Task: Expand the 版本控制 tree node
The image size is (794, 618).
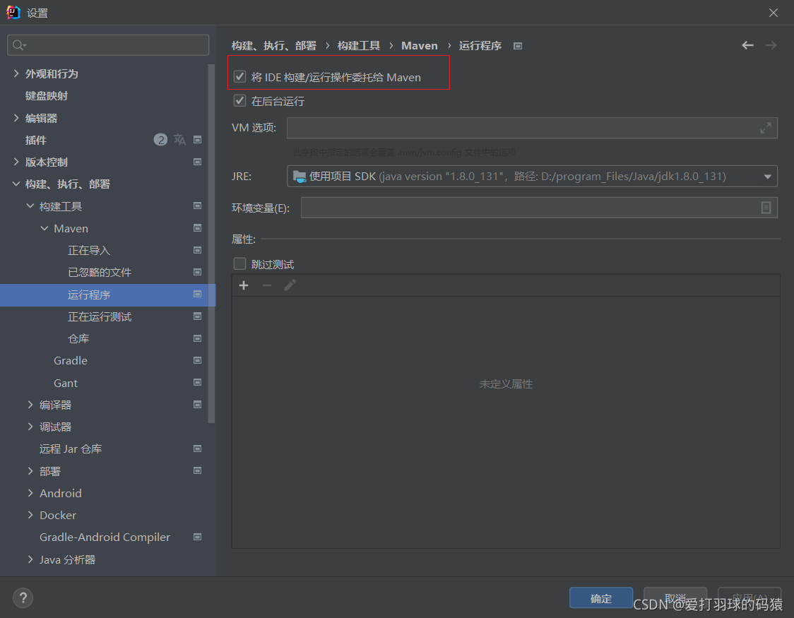Action: pyautogui.click(x=16, y=162)
